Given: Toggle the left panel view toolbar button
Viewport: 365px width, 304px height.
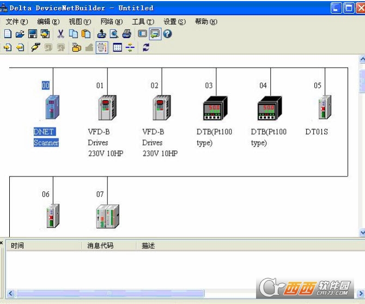Looking at the screenshot, I should 143,34.
